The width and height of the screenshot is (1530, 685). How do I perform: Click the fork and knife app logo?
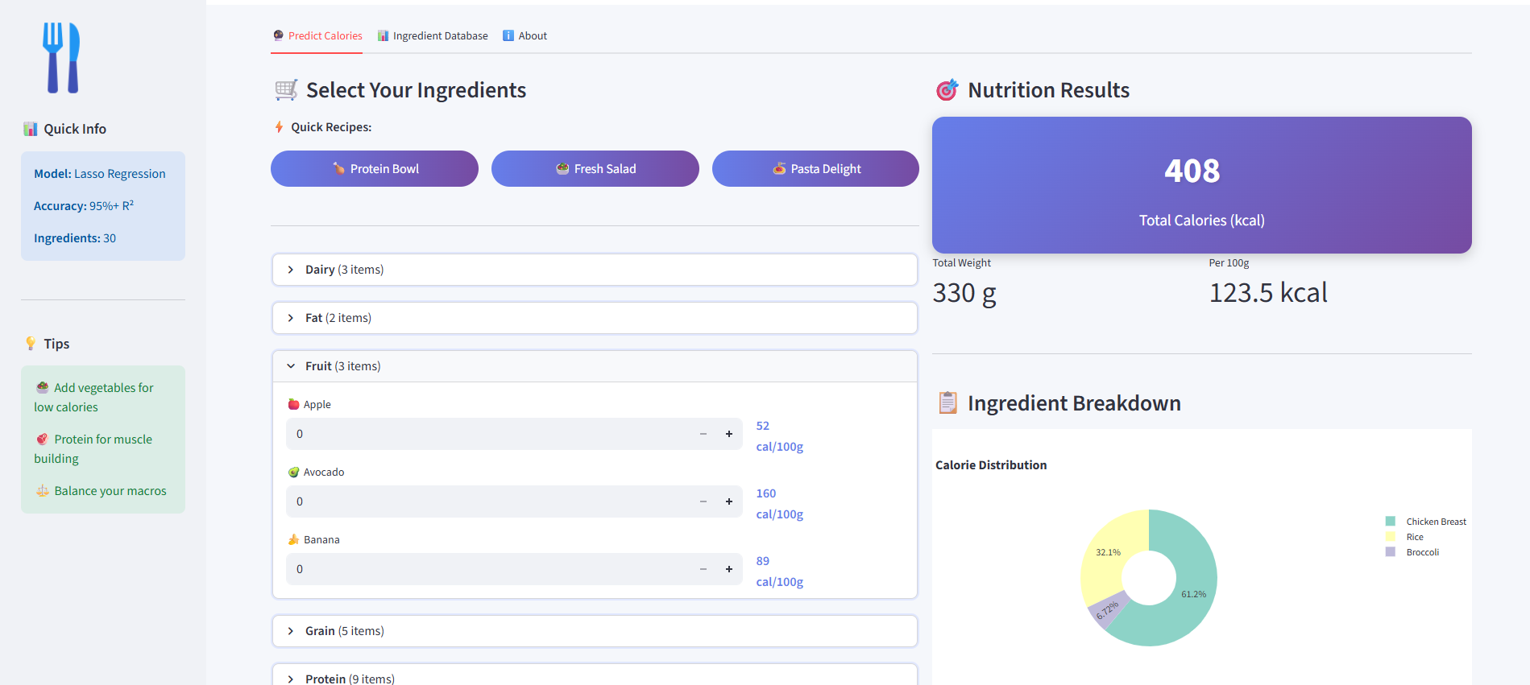[62, 57]
